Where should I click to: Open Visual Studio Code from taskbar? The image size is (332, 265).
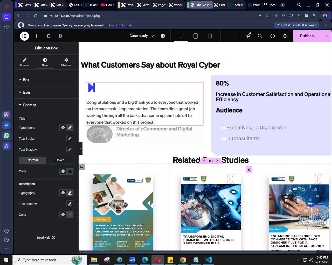click(x=209, y=260)
